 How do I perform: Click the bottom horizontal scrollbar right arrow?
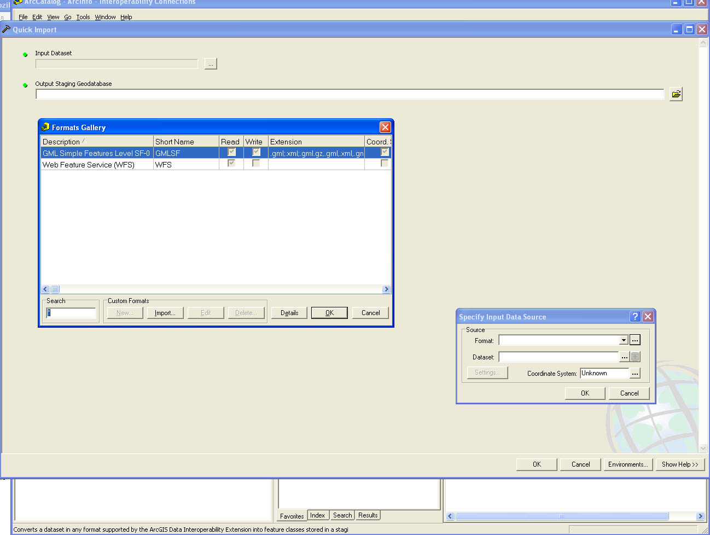tap(700, 516)
